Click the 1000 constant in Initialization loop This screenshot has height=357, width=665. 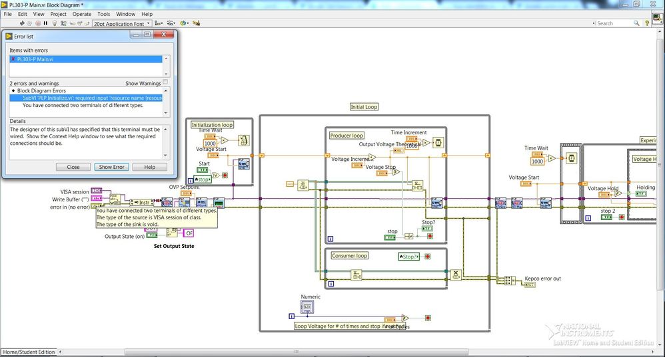click(210, 144)
